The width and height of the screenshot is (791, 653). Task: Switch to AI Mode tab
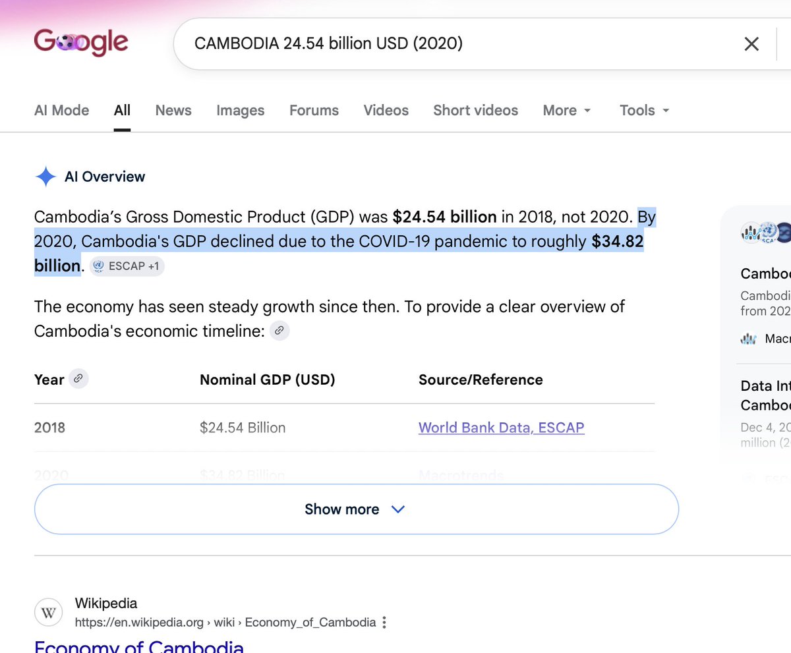(62, 110)
